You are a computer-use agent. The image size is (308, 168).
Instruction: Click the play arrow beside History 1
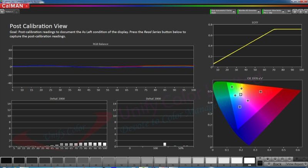(2, 12)
